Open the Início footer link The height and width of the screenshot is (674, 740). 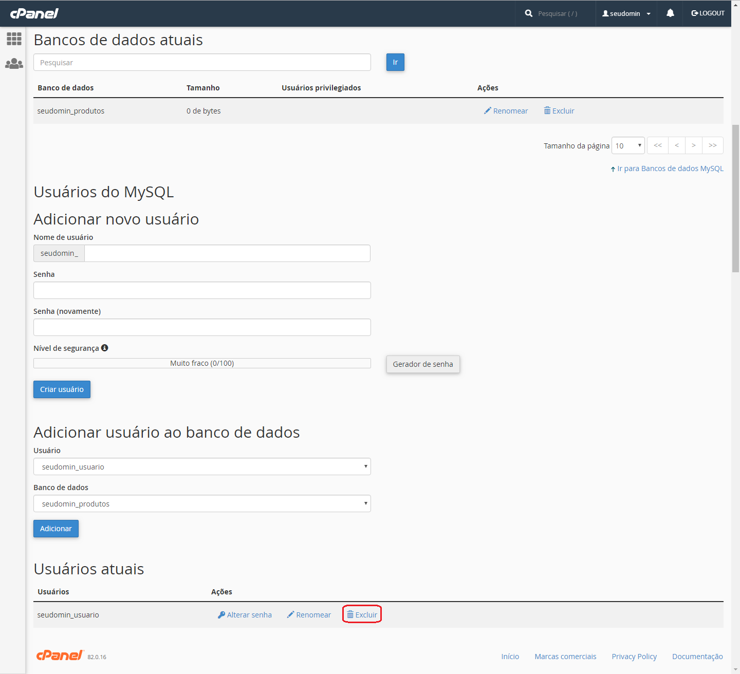pyautogui.click(x=510, y=657)
